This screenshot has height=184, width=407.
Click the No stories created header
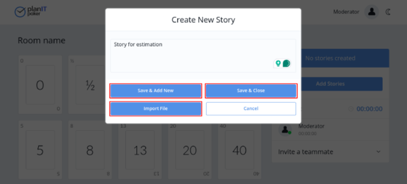click(x=330, y=58)
